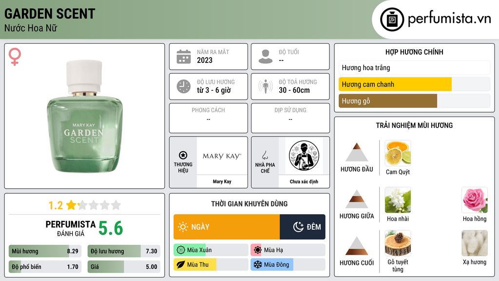Open the Mary Kay brand logo
This screenshot has width=499, height=281.
222,156
